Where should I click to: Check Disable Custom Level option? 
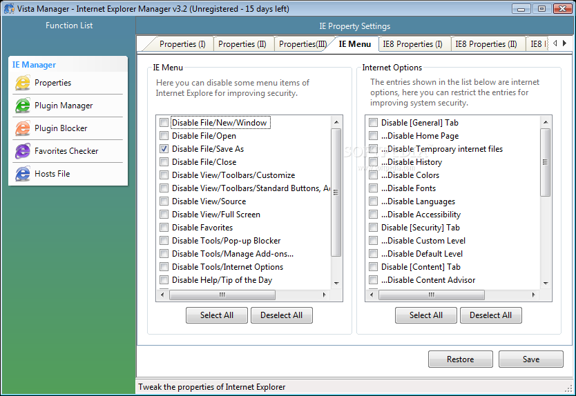coord(373,241)
